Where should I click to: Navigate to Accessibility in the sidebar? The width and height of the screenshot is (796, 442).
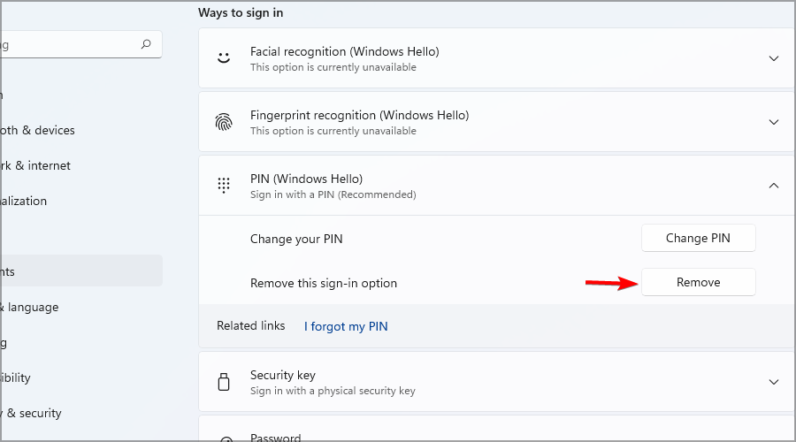pos(16,377)
